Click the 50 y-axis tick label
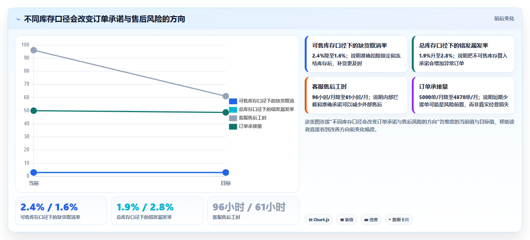The height and width of the screenshot is (240, 530). click(x=26, y=111)
